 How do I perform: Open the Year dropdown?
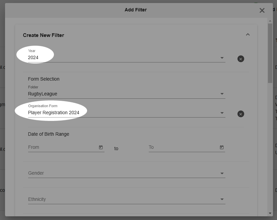point(127,57)
